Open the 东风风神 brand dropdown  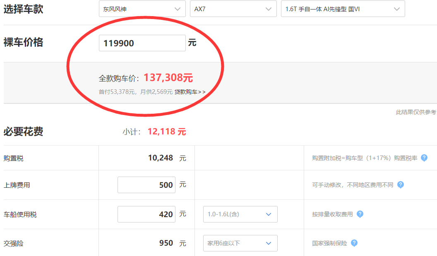tap(142, 9)
